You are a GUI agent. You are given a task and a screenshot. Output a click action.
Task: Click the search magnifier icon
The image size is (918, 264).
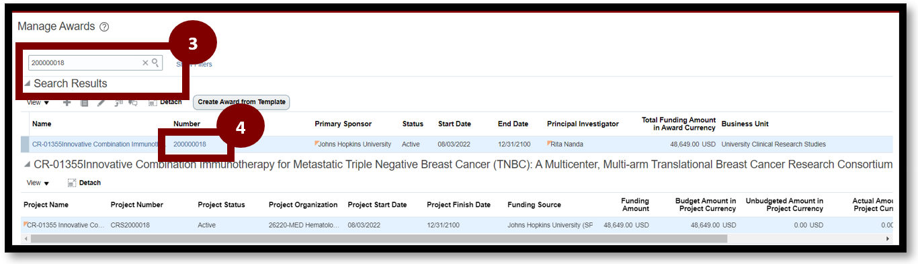tap(155, 62)
